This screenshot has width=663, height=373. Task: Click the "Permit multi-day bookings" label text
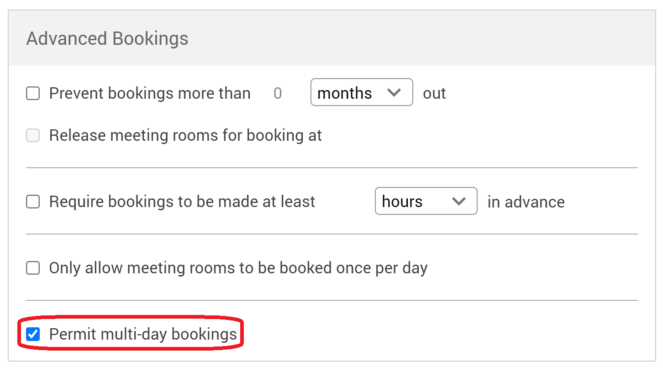(x=143, y=335)
